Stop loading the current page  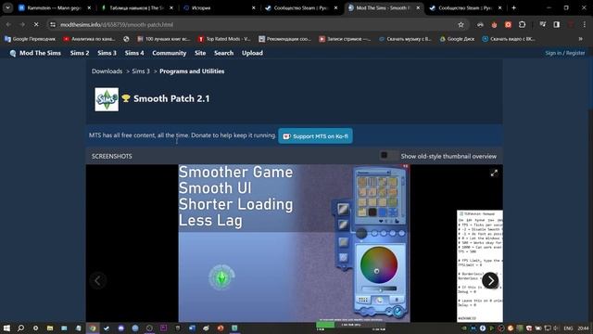[x=36, y=25]
